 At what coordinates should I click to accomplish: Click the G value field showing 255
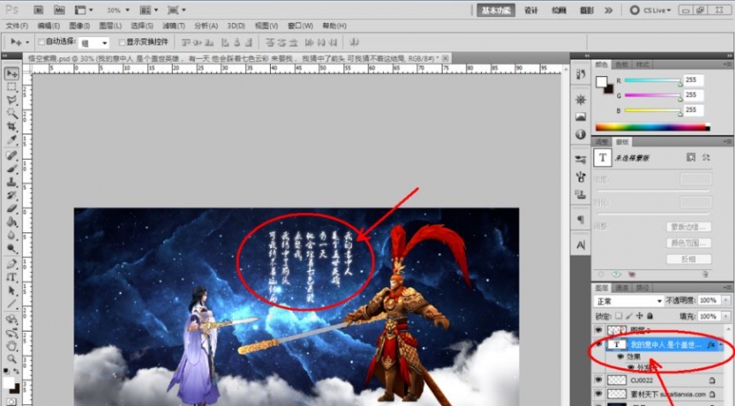[693, 95]
